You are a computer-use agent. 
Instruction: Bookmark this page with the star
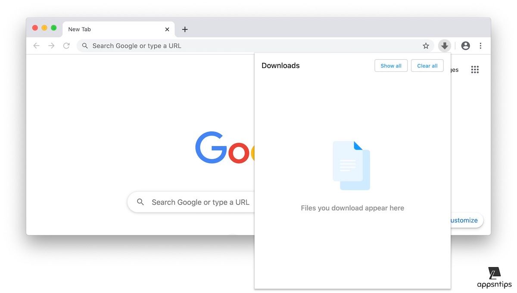[x=426, y=46]
